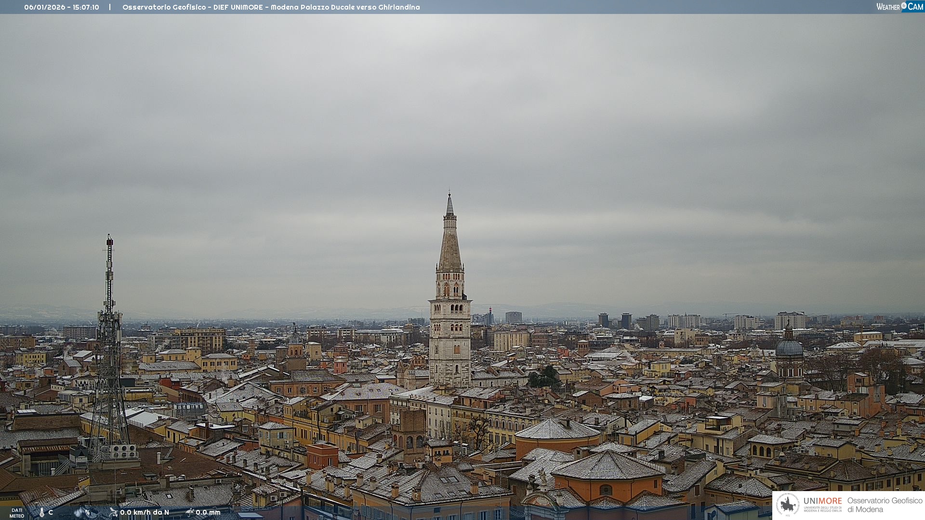This screenshot has height=520, width=925.
Task: Click the date and time stamp
Action: click(62, 7)
